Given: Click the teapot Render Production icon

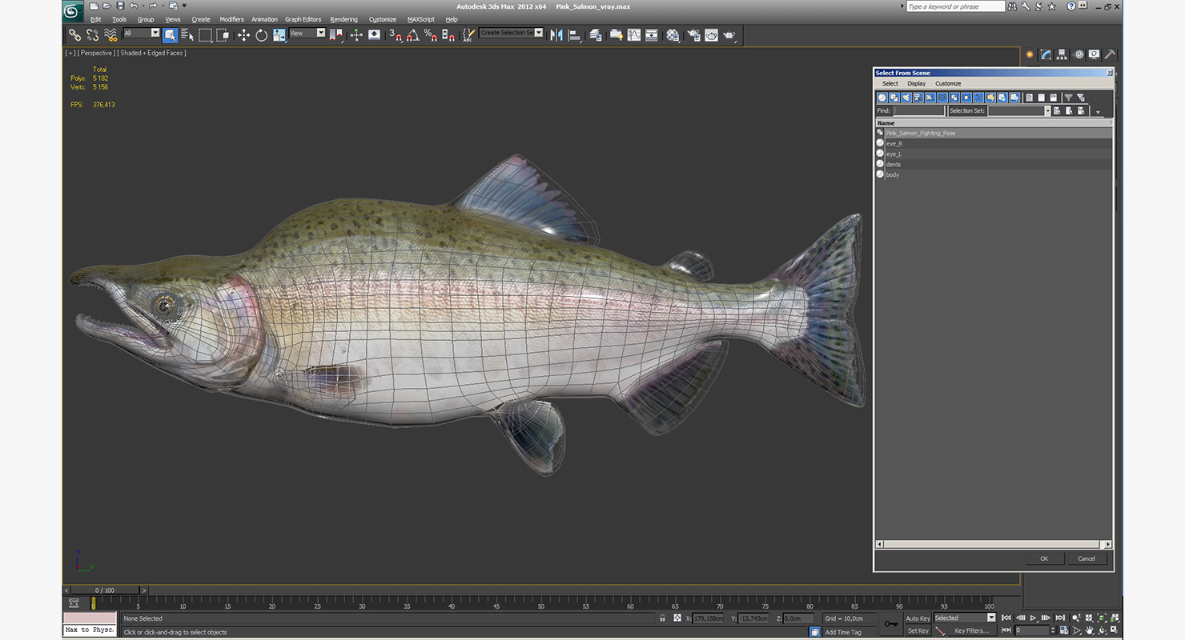Looking at the screenshot, I should pyautogui.click(x=729, y=35).
